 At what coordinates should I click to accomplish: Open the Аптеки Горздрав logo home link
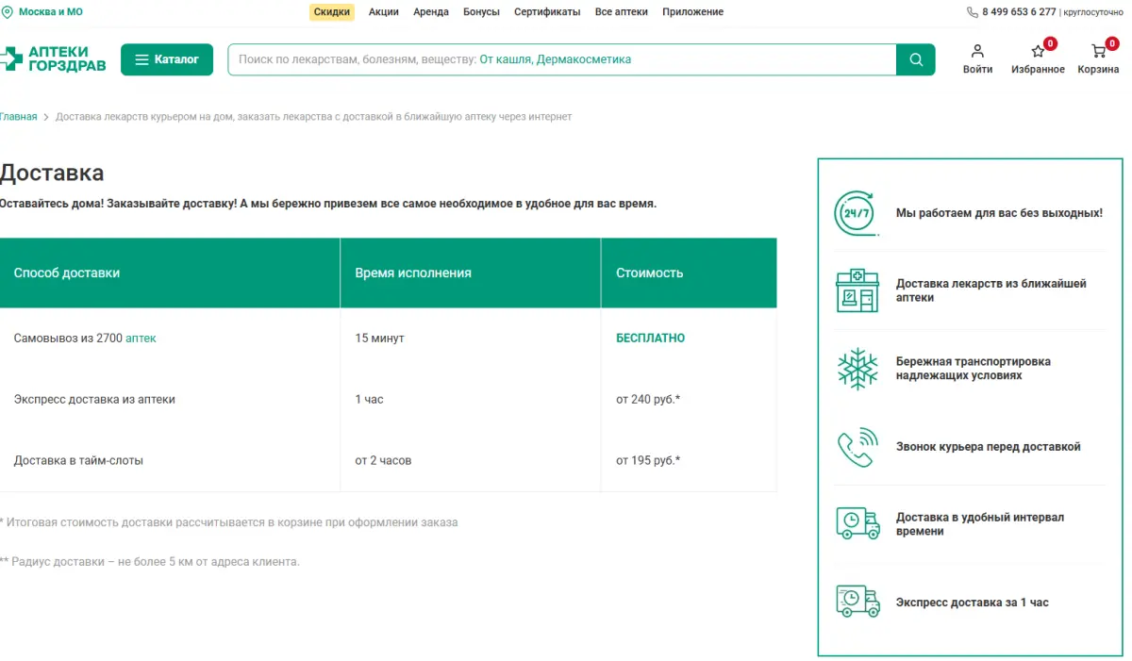53,59
